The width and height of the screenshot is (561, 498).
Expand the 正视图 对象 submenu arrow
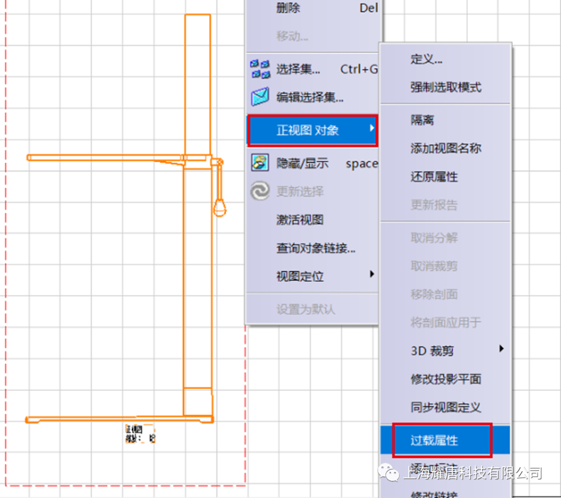[x=372, y=128]
